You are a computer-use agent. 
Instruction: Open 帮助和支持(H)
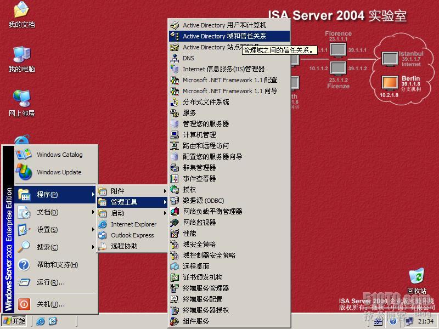[55, 264]
